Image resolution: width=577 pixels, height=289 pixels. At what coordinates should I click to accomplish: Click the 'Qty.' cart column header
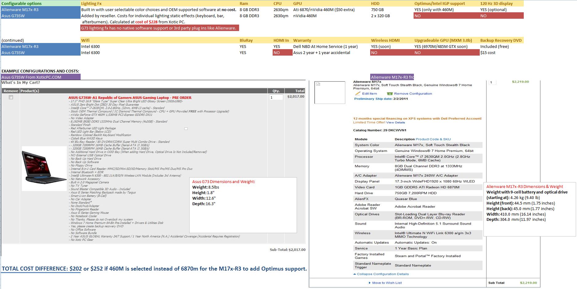point(276,91)
